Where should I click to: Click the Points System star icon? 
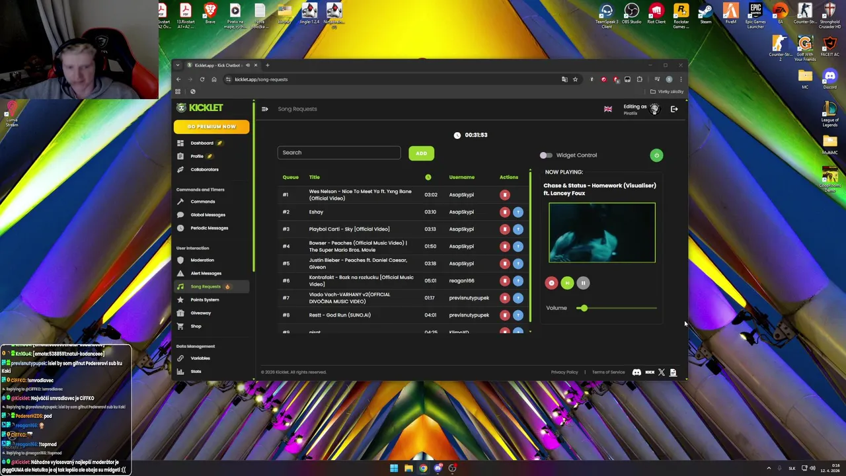point(180,299)
